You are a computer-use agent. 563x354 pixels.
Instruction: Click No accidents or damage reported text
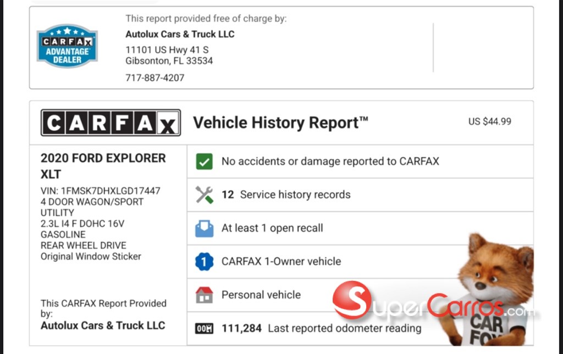click(x=330, y=162)
